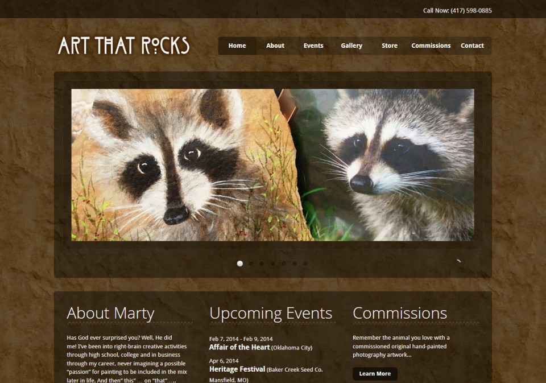Click the raccoon slideshow image
Image resolution: width=546 pixels, height=383 pixels.
[x=272, y=165]
